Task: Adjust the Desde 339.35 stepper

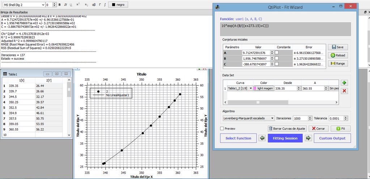Action: tap(299, 89)
